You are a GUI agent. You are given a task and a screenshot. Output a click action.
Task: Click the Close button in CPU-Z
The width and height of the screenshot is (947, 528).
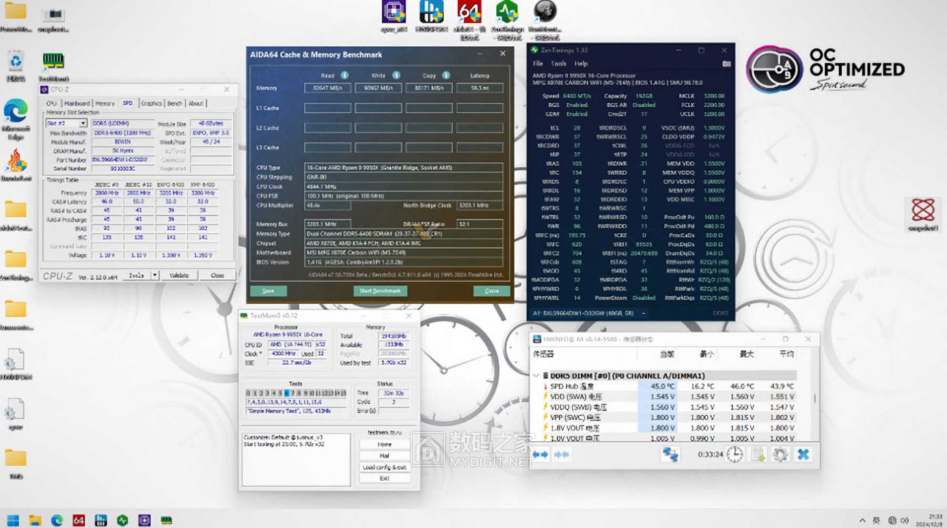coord(217,275)
